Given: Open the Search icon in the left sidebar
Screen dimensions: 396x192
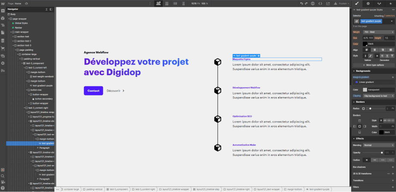Looking at the screenshot, I should (x=3, y=176).
